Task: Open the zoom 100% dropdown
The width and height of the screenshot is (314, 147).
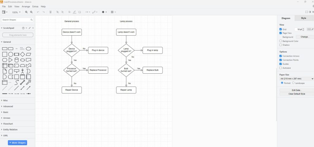Action: (x=16, y=12)
